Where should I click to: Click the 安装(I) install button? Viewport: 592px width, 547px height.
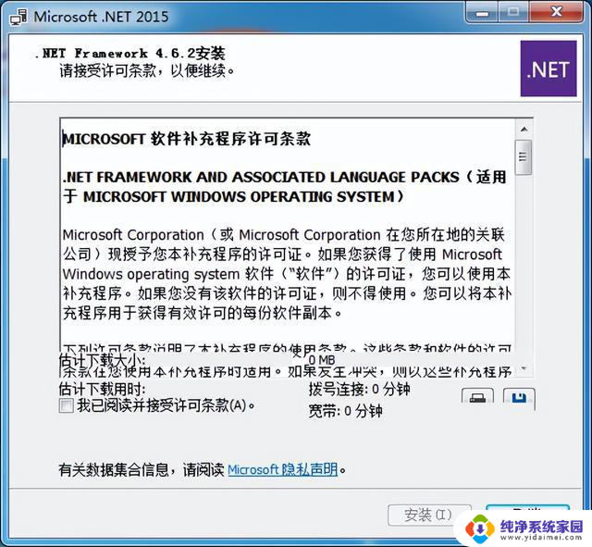pos(429,515)
